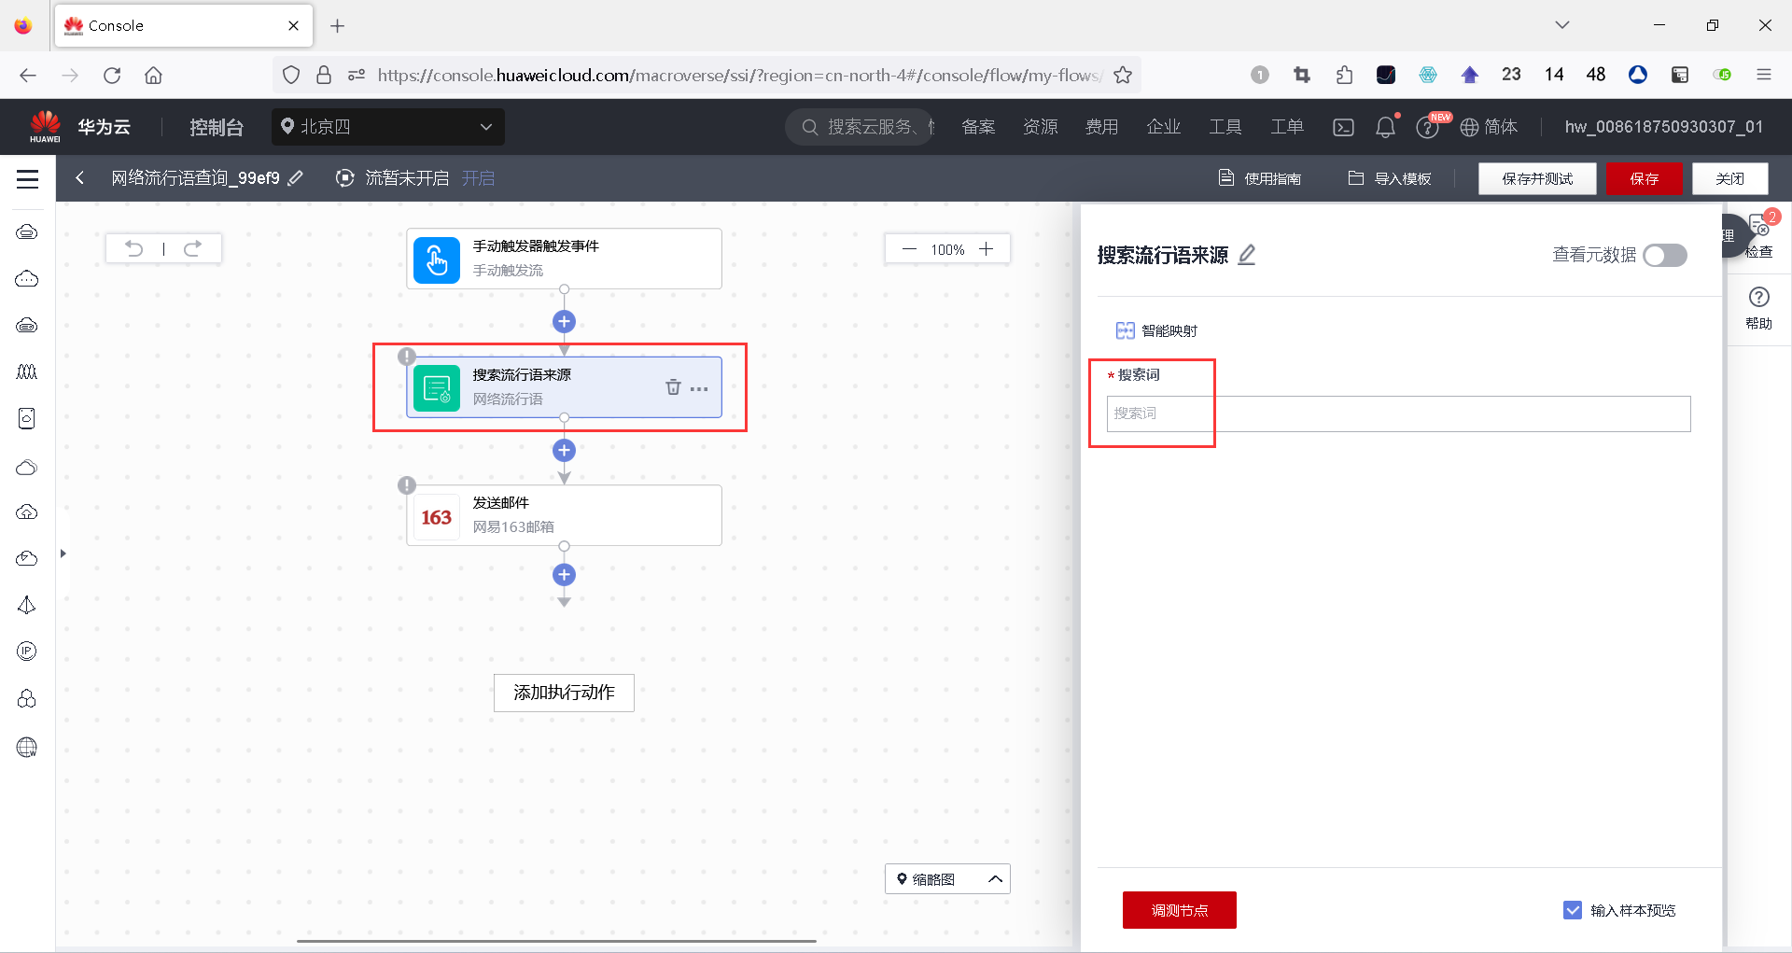
Task: Open the 帮助 help panel
Action: [x=1759, y=309]
